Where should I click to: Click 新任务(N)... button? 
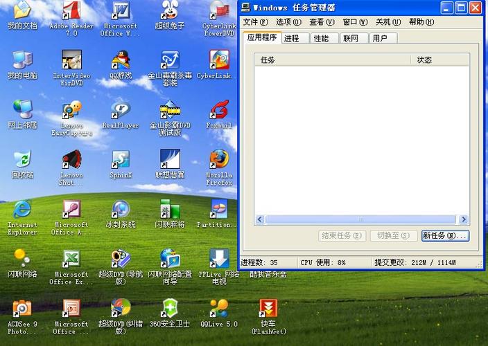click(x=445, y=236)
